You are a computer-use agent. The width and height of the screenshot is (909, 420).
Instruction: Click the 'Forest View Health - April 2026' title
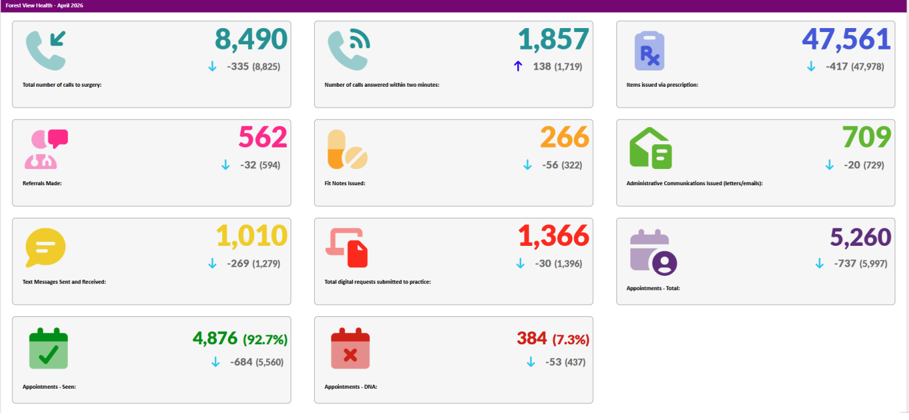point(44,5)
